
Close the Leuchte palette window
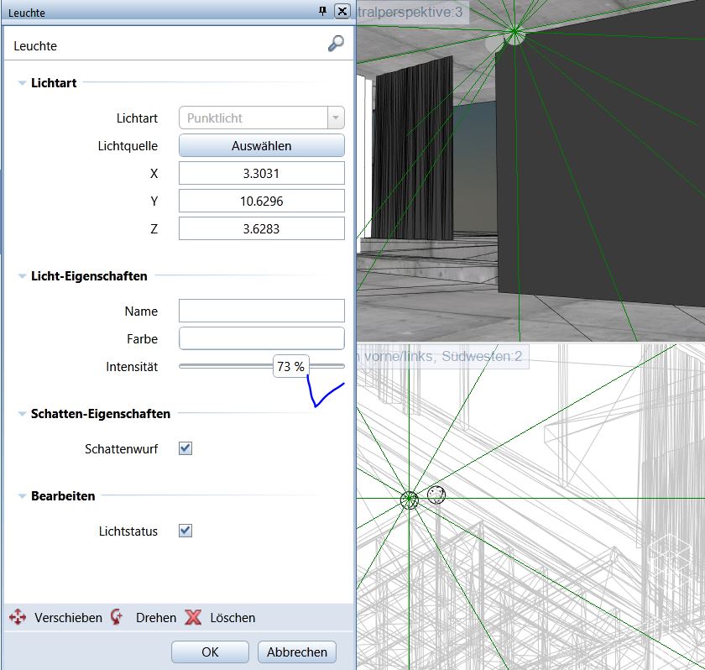point(342,11)
